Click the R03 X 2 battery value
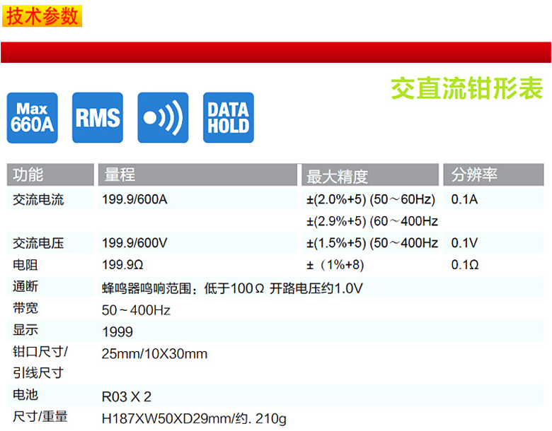 [x=126, y=396]
